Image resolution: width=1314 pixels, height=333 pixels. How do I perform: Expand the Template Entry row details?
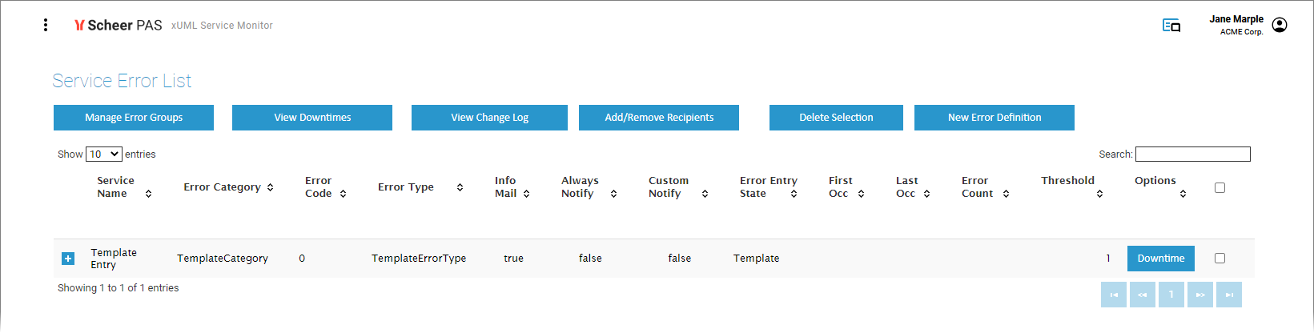click(68, 259)
